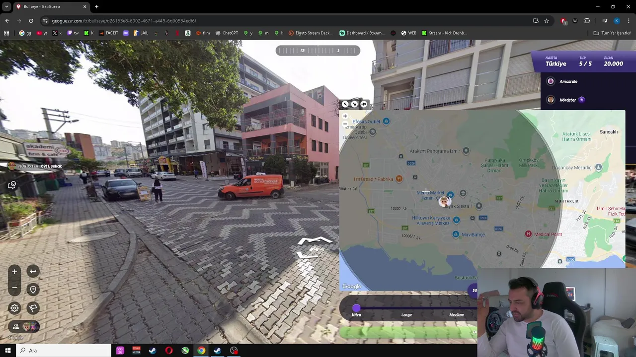Open the ChatGPT bookmark
Screen dimensions: 636x357
(x=227, y=33)
